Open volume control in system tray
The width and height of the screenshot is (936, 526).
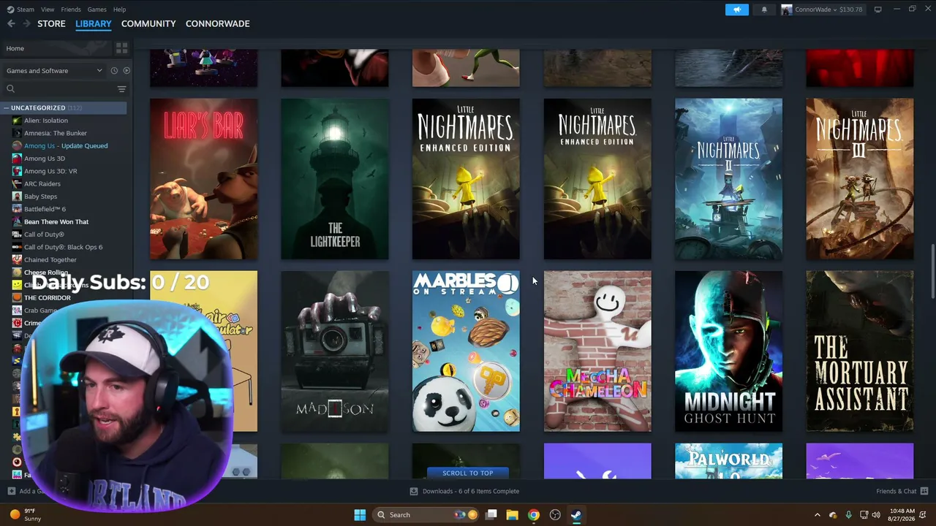[x=876, y=515]
